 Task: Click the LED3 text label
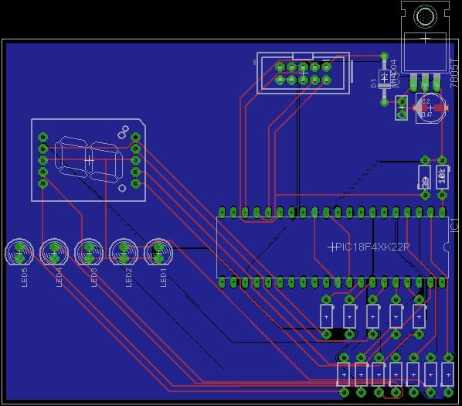click(x=93, y=278)
